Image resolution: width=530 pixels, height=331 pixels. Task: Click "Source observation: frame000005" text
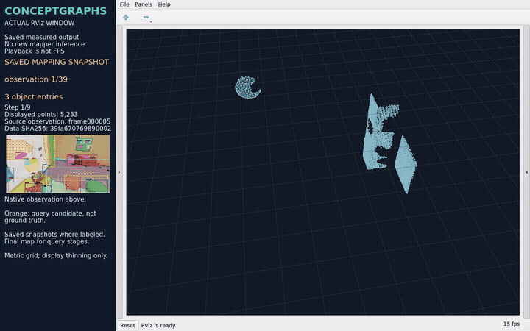click(57, 121)
